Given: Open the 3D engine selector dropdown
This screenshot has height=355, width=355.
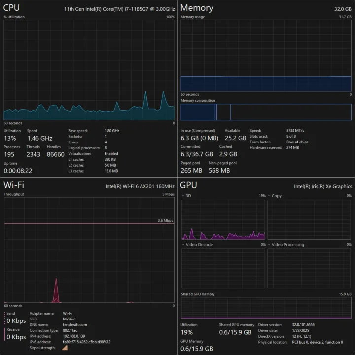Looking at the screenshot, I should (183, 196).
